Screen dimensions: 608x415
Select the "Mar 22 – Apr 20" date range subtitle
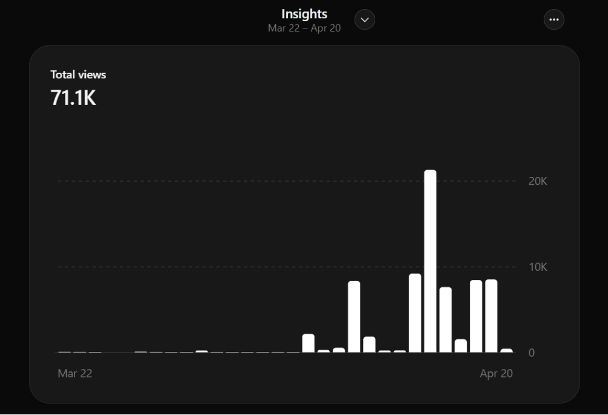click(304, 28)
